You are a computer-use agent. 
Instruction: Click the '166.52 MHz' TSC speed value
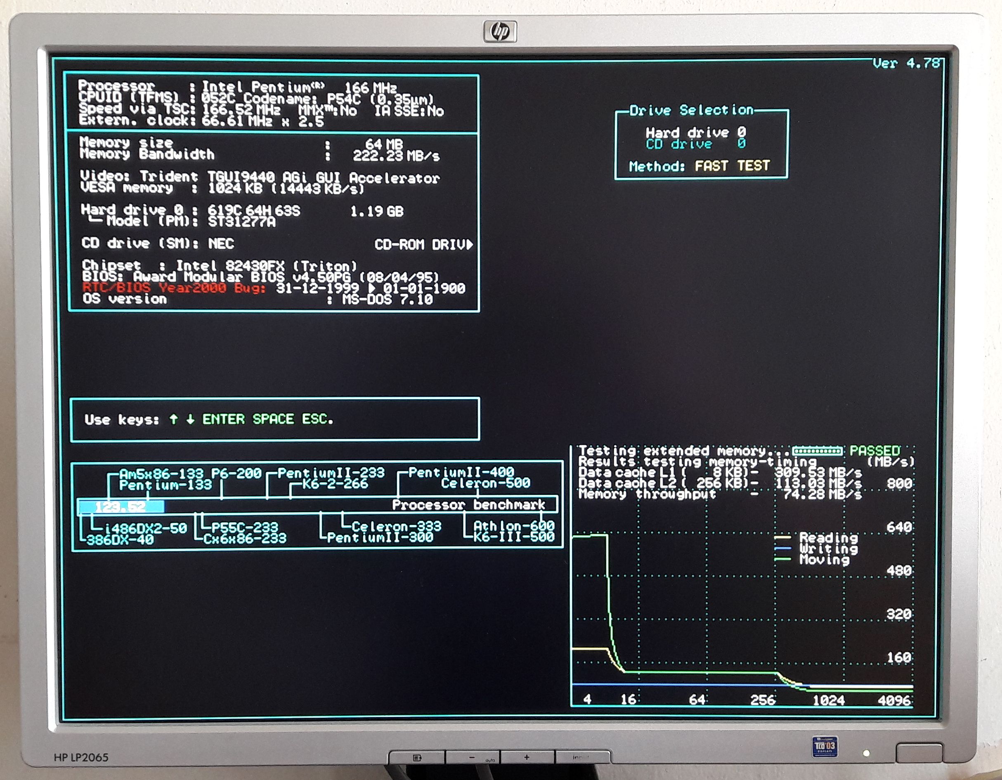point(241,110)
